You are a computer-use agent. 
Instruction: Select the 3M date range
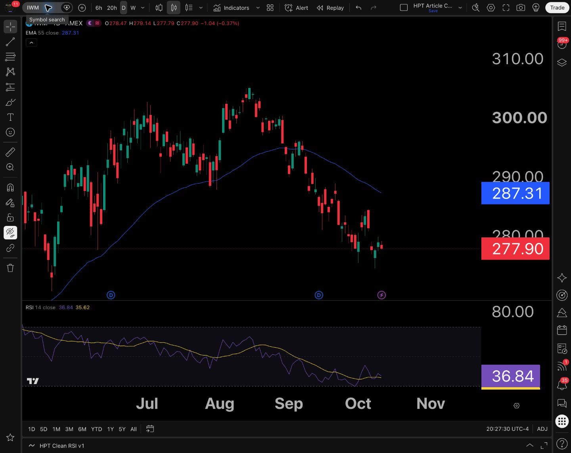pyautogui.click(x=69, y=429)
